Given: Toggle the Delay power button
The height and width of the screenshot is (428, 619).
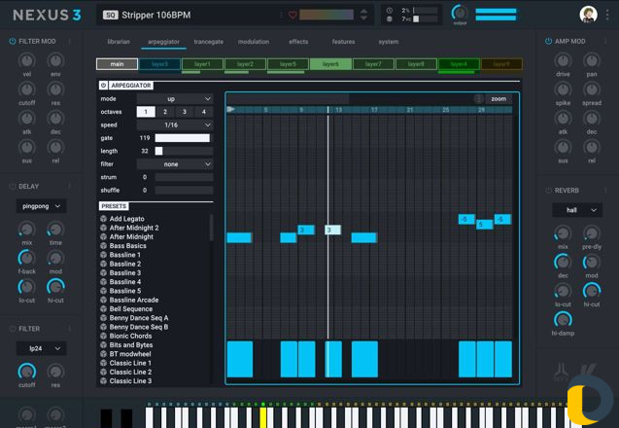Looking at the screenshot, I should coord(13,186).
